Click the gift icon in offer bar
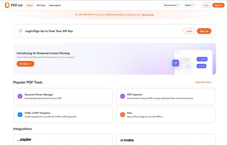Viewport: 227px width, 145px height. 76,15
